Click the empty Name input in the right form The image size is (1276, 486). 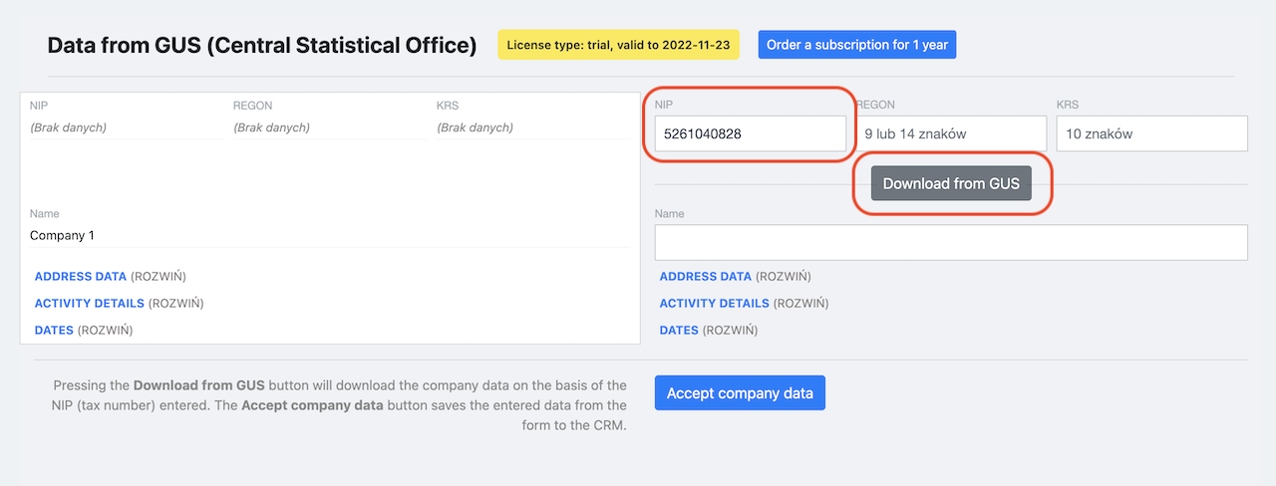[951, 242]
